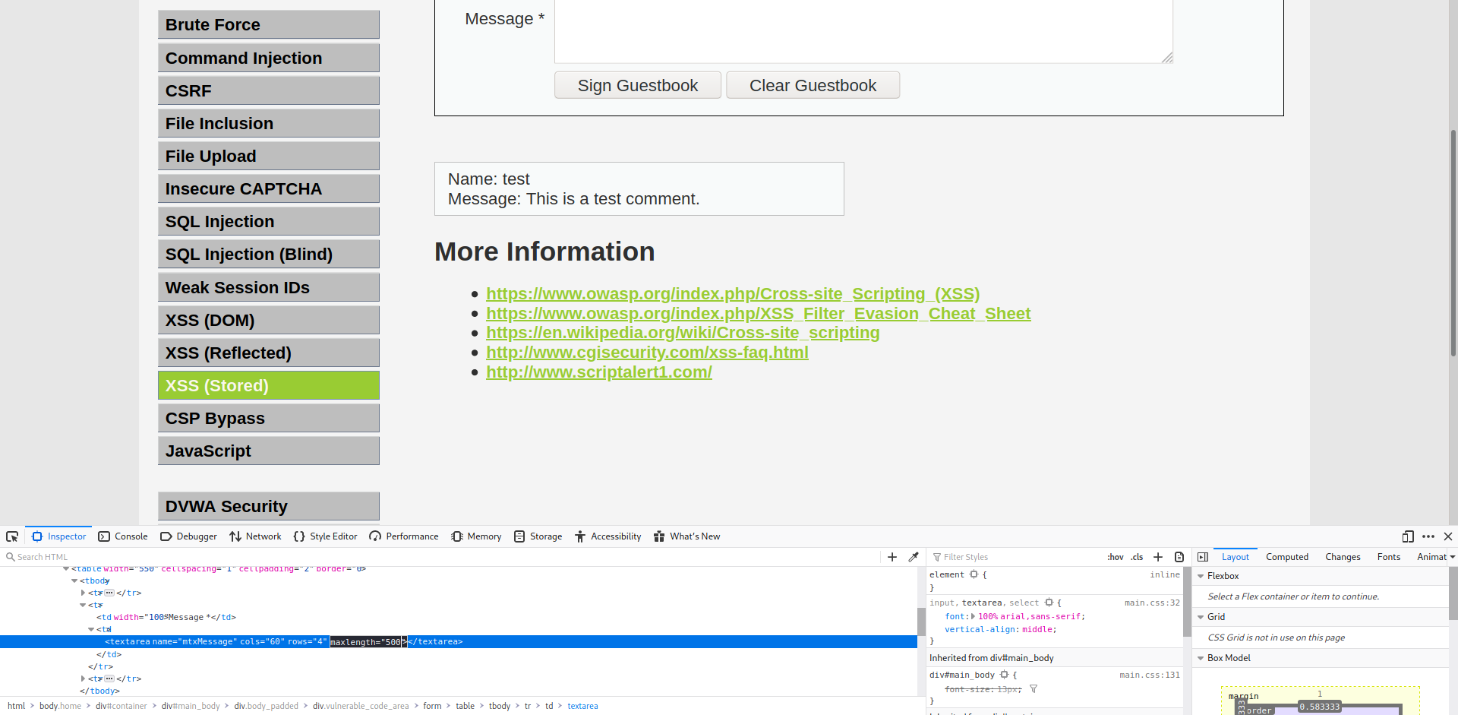
Task: Open the DVWA Security menu item
Action: 269,506
